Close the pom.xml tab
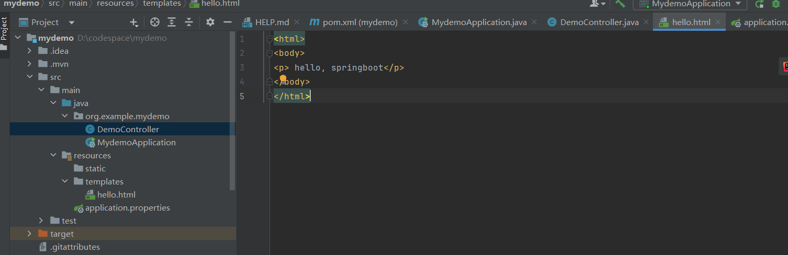The image size is (788, 255). (405, 22)
